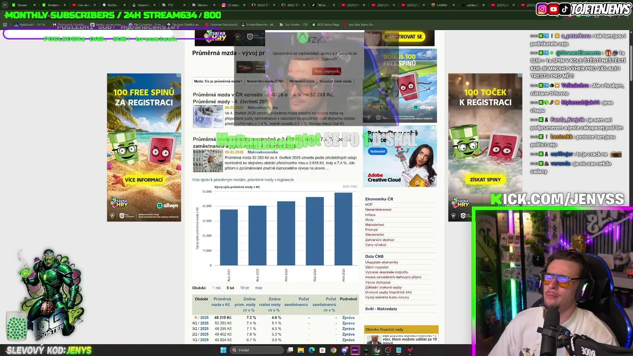Open Zpráva link in the R / 2025 row
Image resolution: width=633 pixels, height=356 pixels.
tap(348, 318)
